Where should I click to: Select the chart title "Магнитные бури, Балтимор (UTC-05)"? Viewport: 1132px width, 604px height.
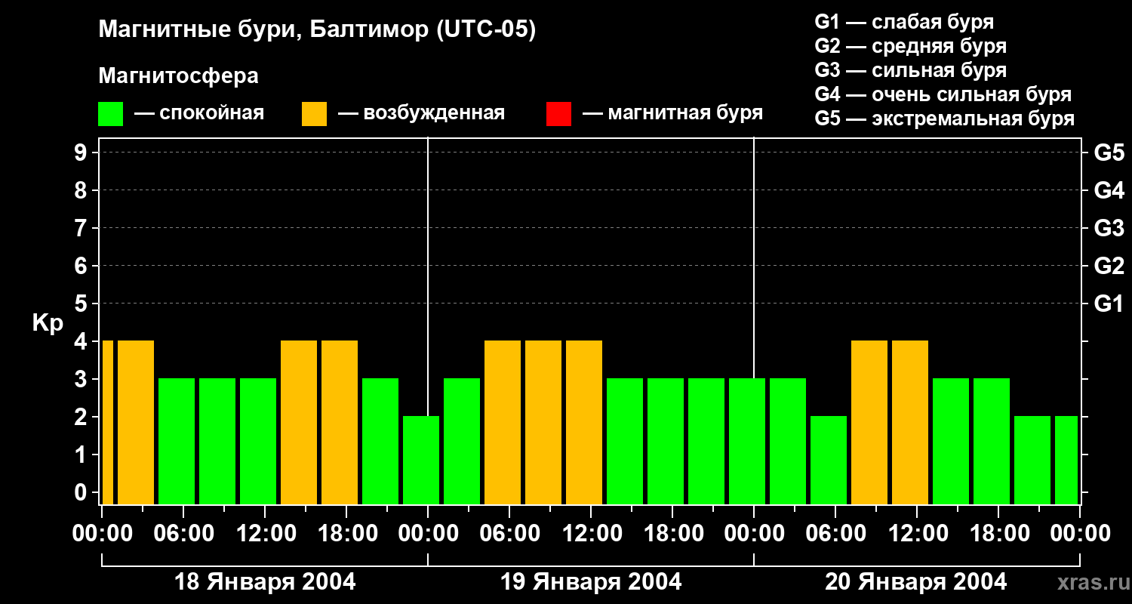pos(317,30)
